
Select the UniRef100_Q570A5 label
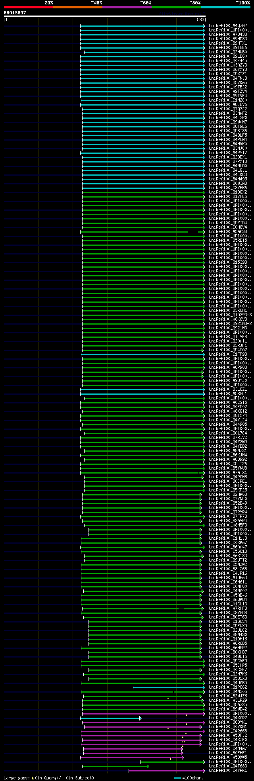[228, 83]
